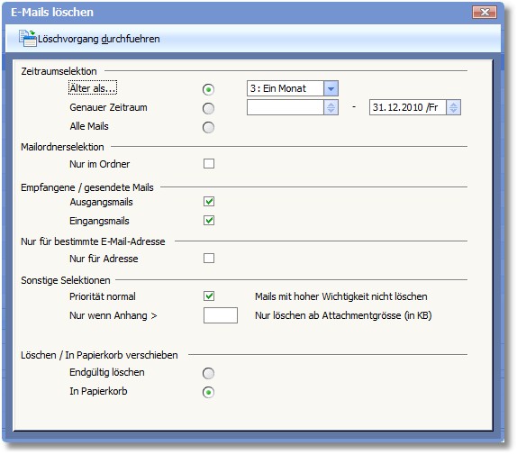Choose the Genauer Zeitraum radio option
Viewport: 517px width, 455px height.
point(208,108)
